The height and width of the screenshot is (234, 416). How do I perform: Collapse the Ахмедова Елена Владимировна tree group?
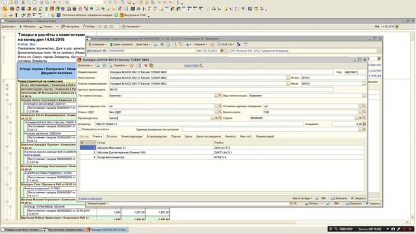click(7, 117)
